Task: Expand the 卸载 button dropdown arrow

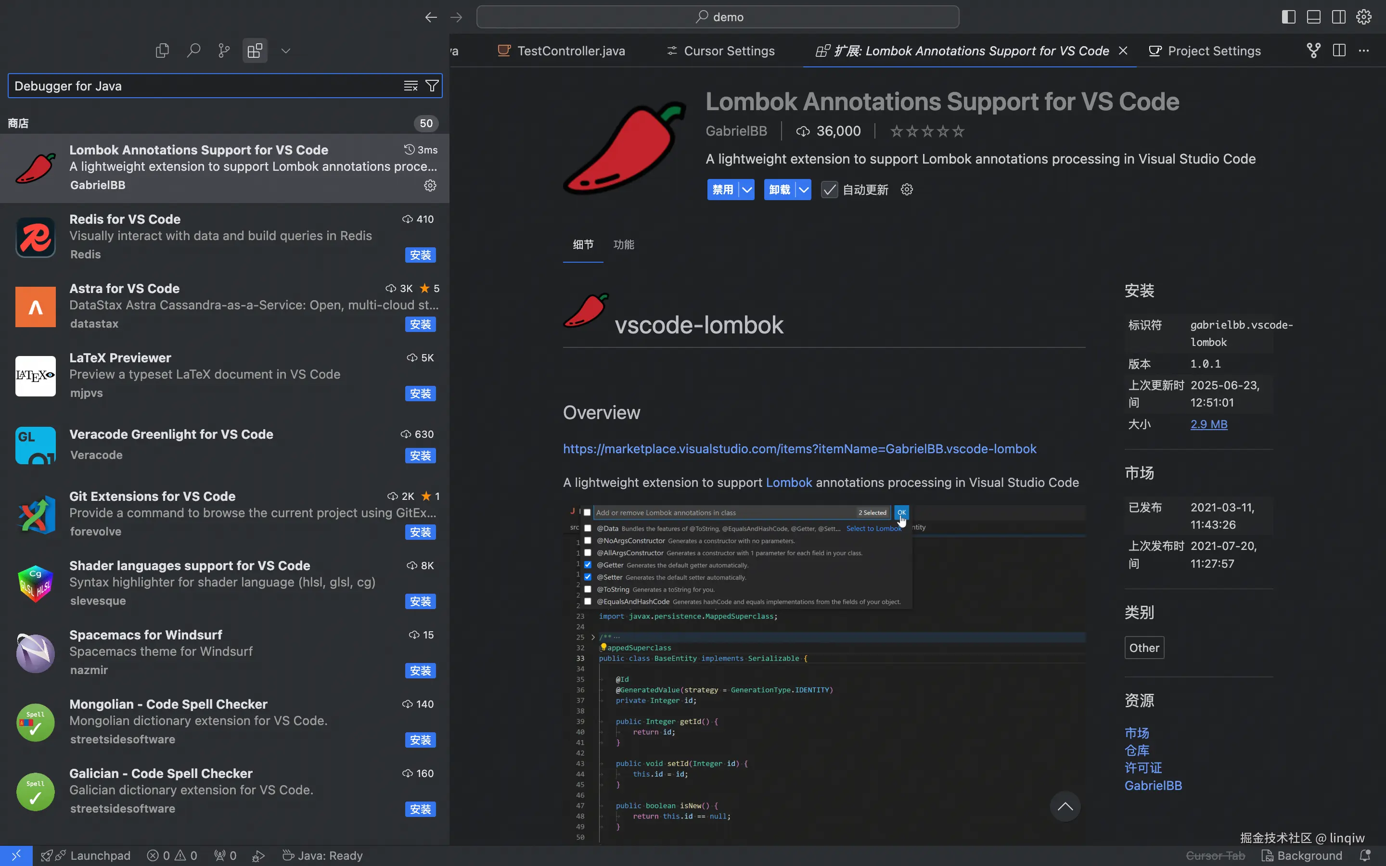Action: point(804,190)
